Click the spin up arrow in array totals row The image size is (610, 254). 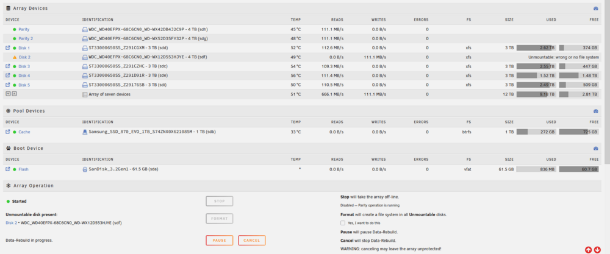coord(14,94)
